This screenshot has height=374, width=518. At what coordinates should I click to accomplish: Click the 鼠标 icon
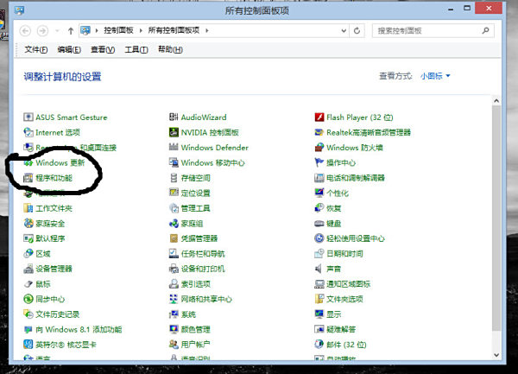click(28, 284)
